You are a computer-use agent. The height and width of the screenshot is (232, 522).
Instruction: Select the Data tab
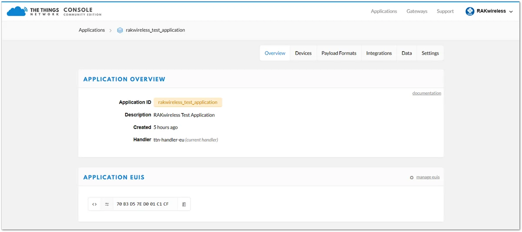407,53
